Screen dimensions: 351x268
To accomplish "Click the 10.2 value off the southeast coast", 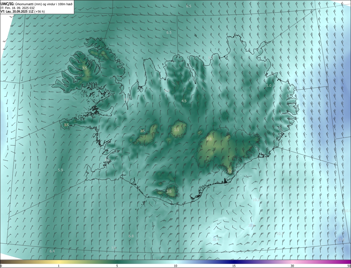I will pos(256,200).
